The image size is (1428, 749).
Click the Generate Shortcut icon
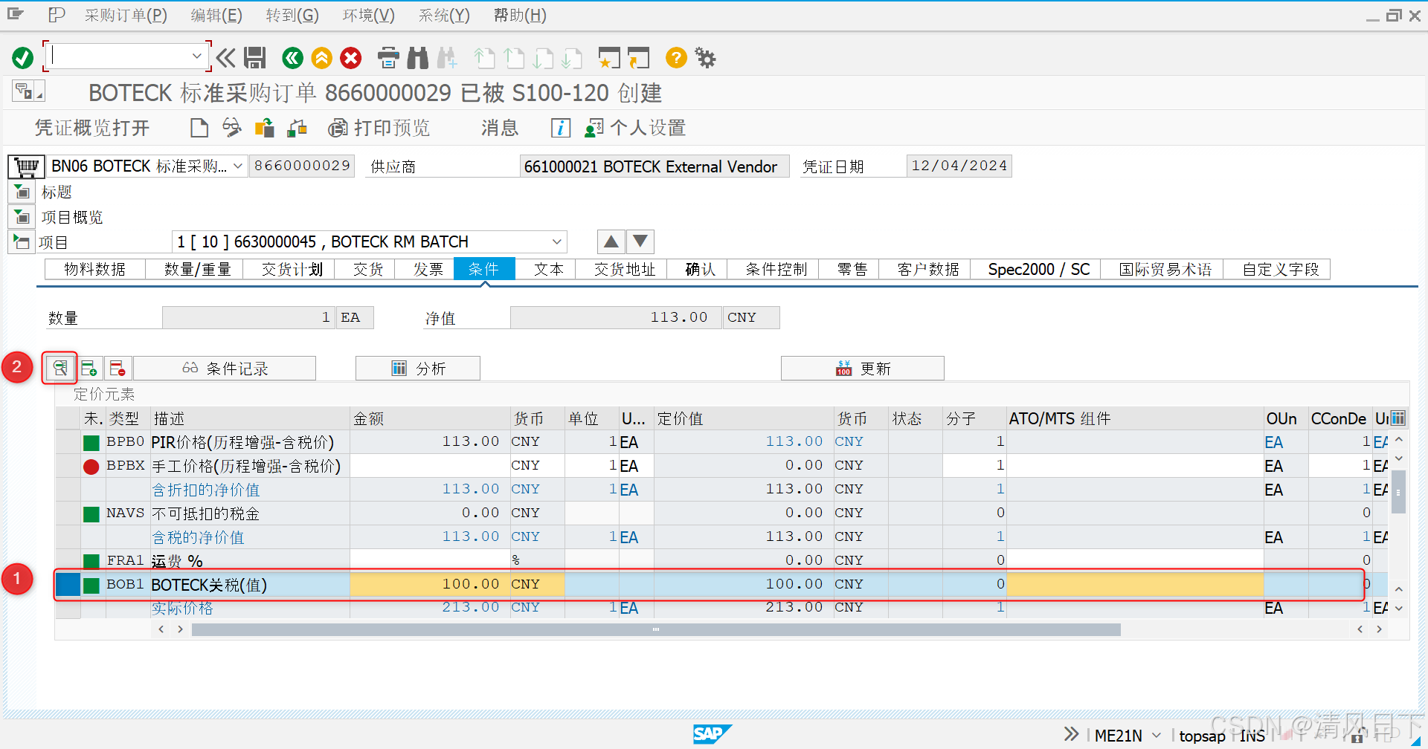pos(639,58)
